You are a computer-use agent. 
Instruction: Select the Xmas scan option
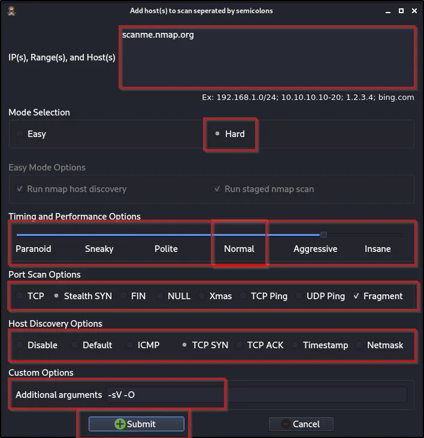click(x=202, y=296)
